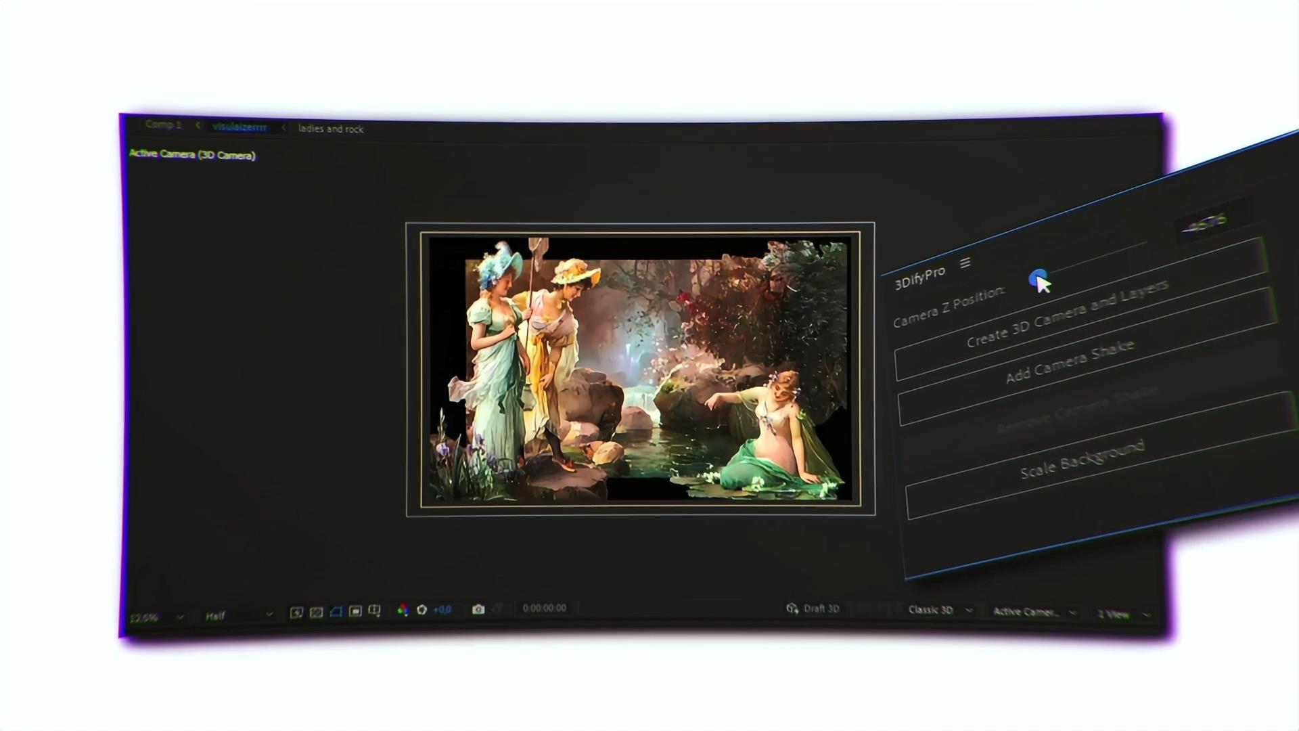Toggle mask and shape path visibility icon
The image size is (1299, 731).
point(336,612)
